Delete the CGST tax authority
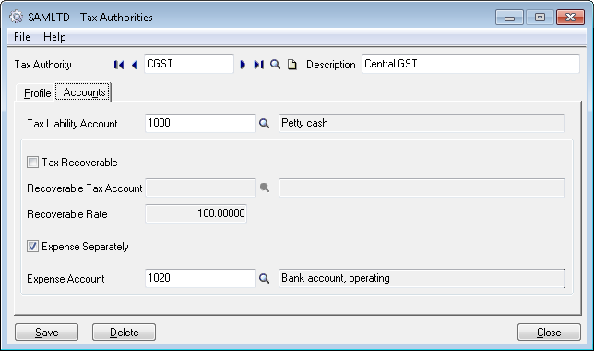Screen dimensions: 594x351 pos(124,333)
